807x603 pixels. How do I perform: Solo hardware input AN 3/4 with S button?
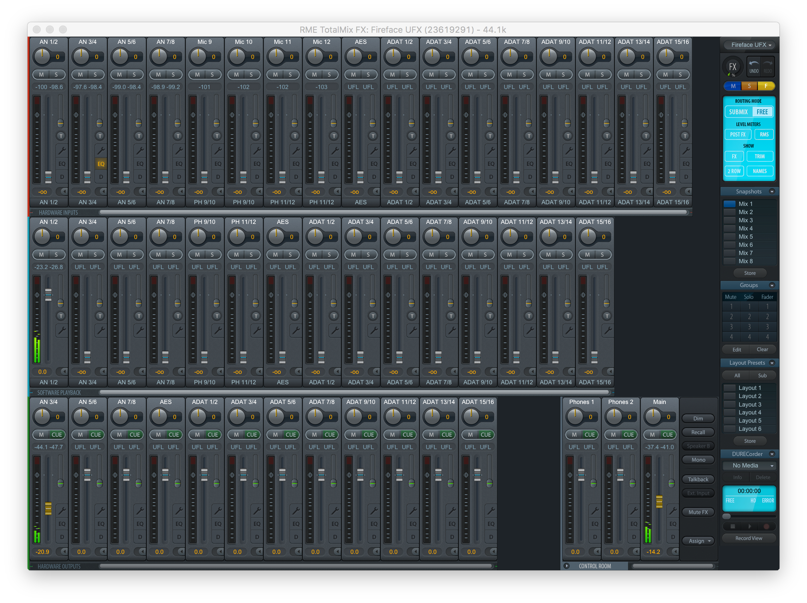click(x=95, y=74)
